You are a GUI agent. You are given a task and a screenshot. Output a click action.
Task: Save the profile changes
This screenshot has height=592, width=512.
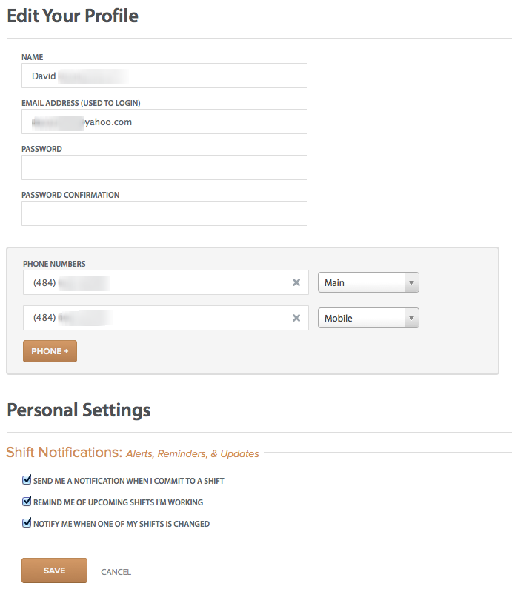click(54, 571)
